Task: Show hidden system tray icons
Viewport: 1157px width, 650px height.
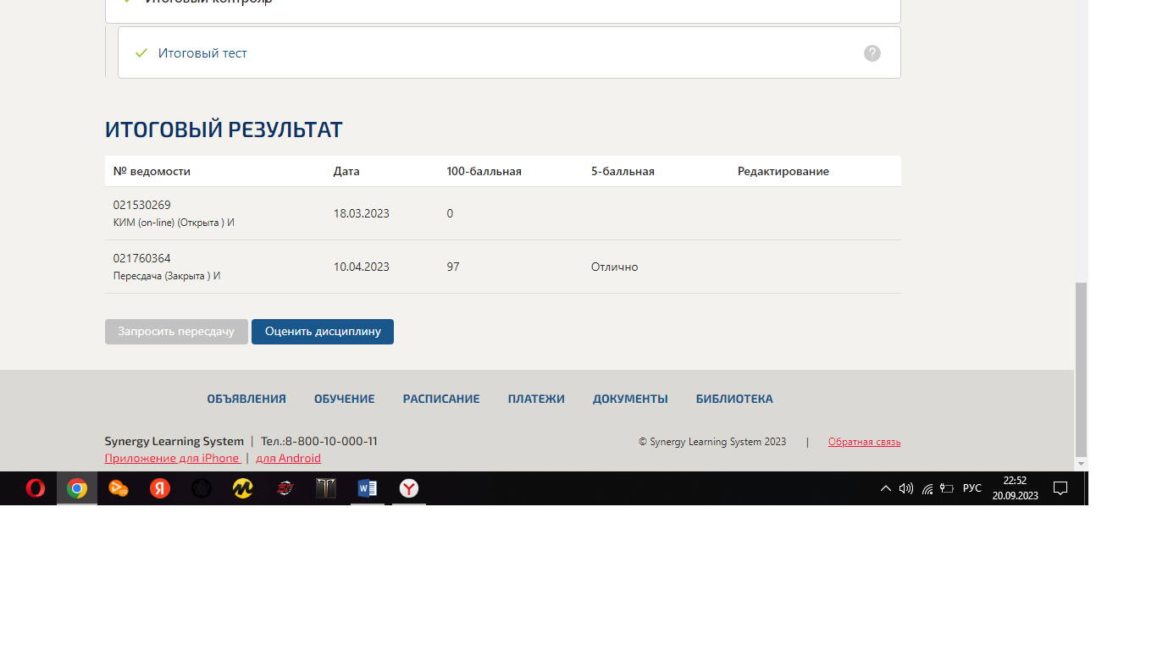Action: (886, 488)
